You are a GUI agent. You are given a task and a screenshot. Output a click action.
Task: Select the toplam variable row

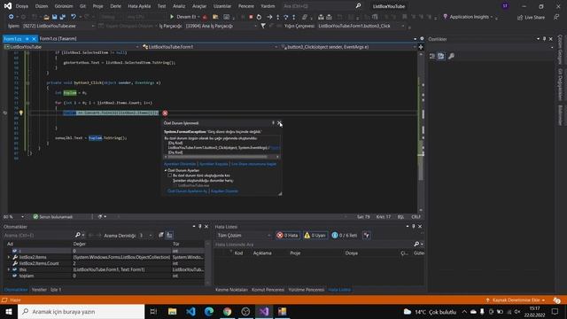105,276
